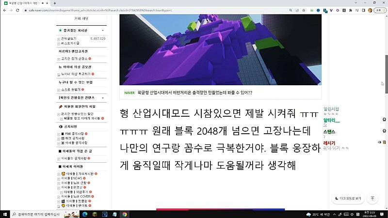Screen dimensions: 388x218
Task: Collapse the 즐겨찾는 게시판 favorites section arrow
Action: coord(103,31)
